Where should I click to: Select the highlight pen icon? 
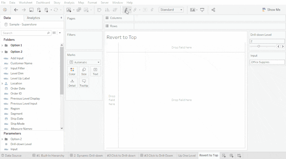pyautogui.click(x=126, y=10)
